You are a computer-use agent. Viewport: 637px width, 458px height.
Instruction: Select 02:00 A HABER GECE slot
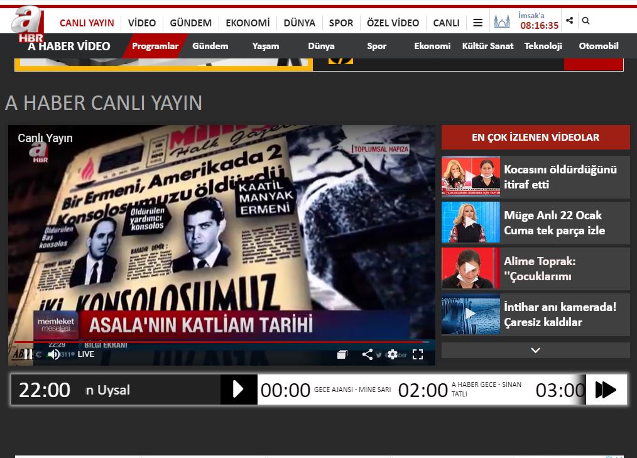(x=460, y=390)
